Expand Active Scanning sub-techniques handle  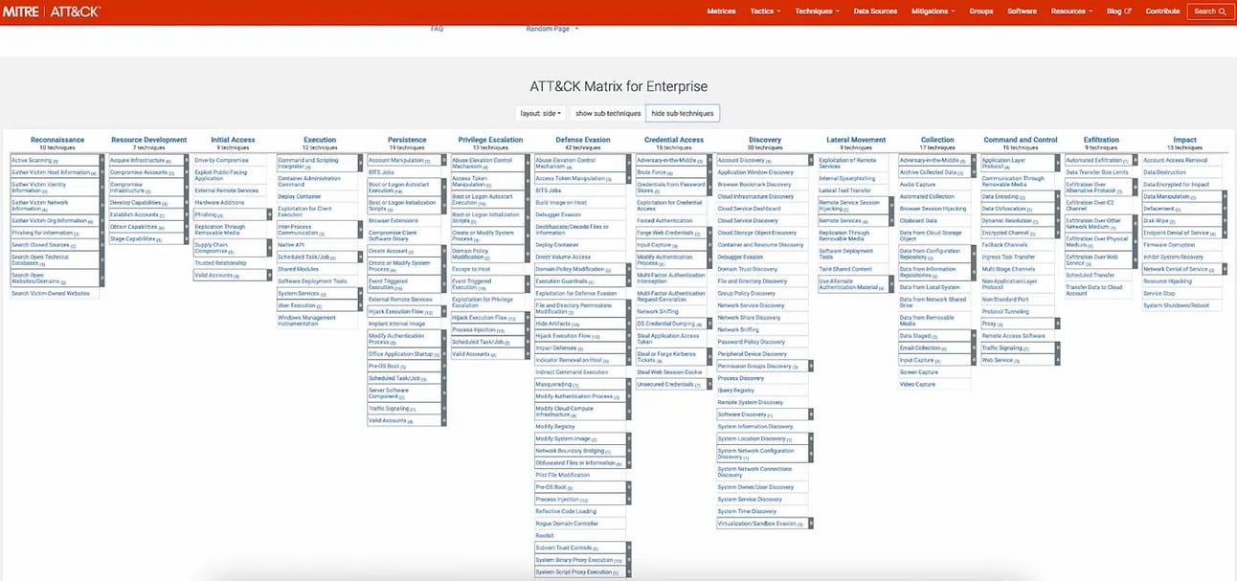(101, 160)
